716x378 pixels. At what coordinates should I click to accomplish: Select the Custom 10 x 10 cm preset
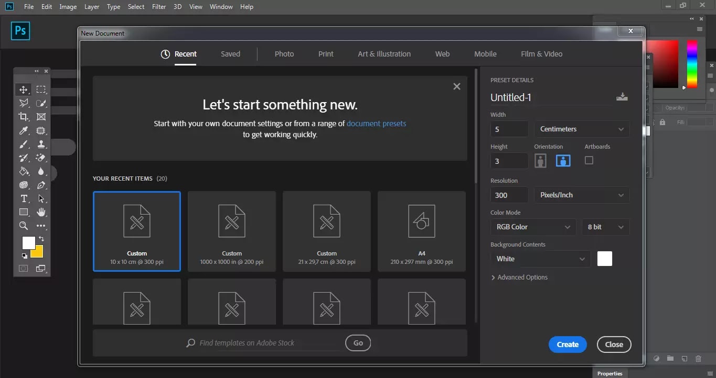point(137,231)
